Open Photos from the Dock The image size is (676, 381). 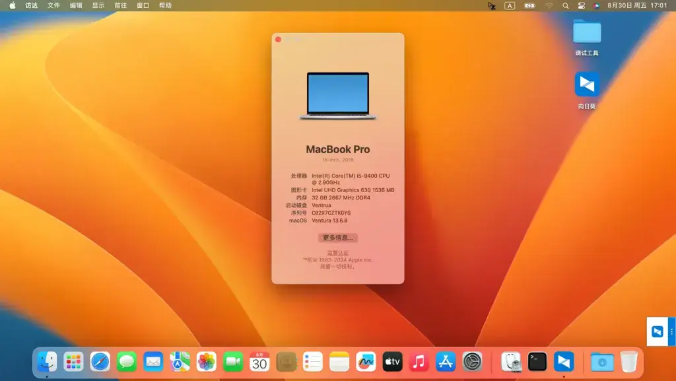207,361
